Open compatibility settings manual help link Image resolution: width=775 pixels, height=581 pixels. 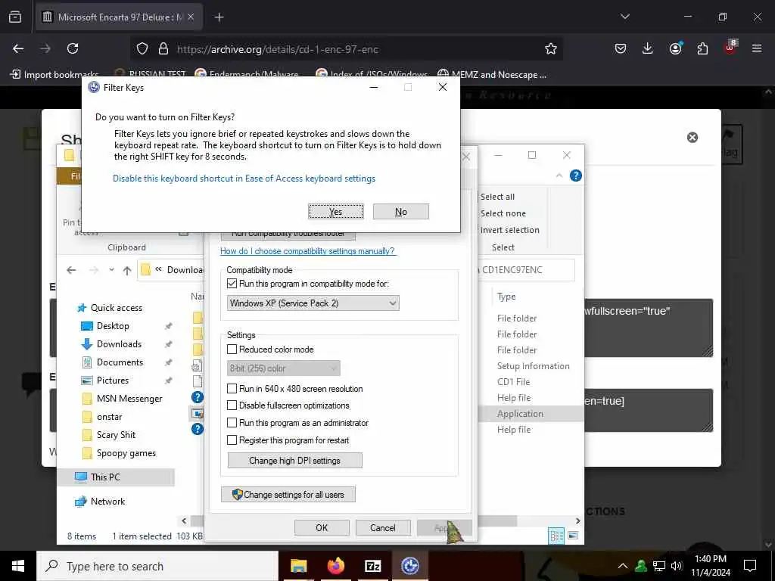click(307, 251)
